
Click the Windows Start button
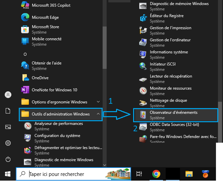coord(8,174)
